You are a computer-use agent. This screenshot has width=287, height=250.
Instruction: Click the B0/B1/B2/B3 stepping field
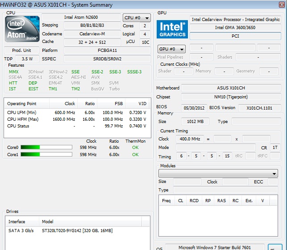[92, 25]
